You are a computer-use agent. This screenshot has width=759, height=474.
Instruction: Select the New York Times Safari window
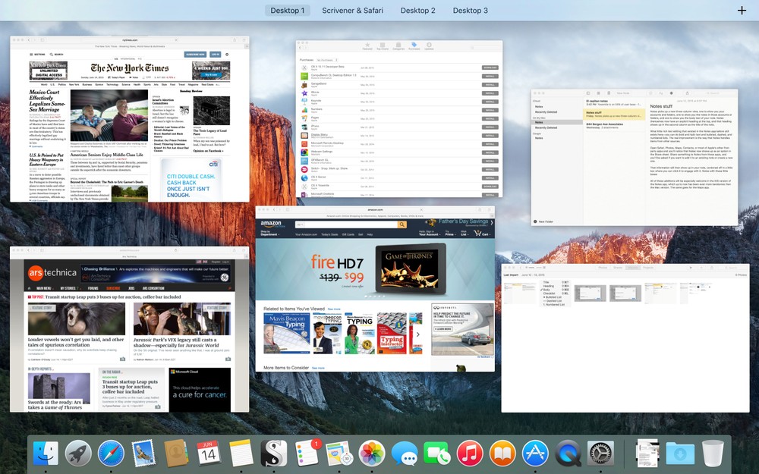[x=130, y=119]
